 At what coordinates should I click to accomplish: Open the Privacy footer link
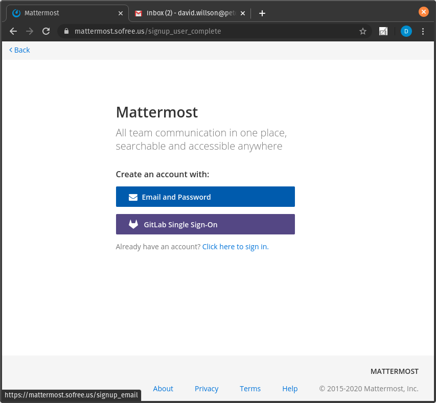pos(206,389)
